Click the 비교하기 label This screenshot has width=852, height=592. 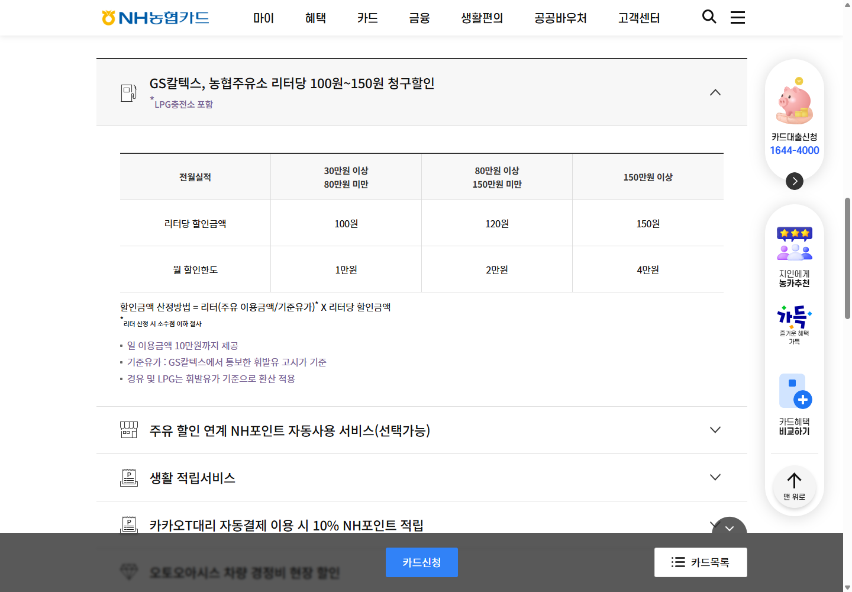point(795,432)
